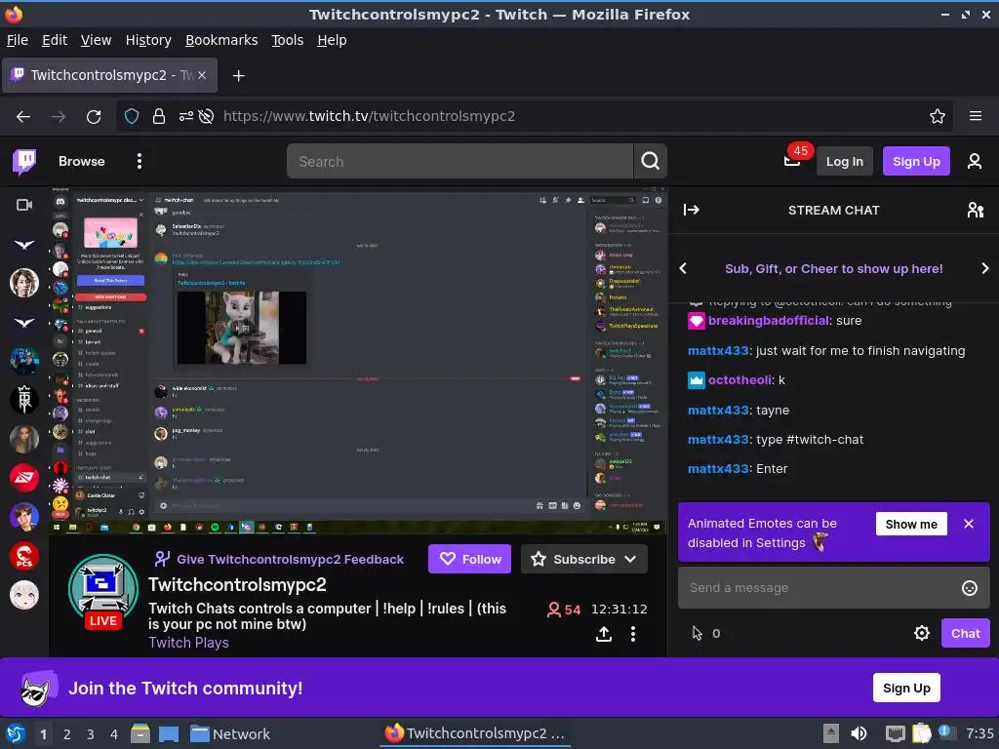Open octotheoli's chat username
999x749 pixels.
click(x=739, y=380)
